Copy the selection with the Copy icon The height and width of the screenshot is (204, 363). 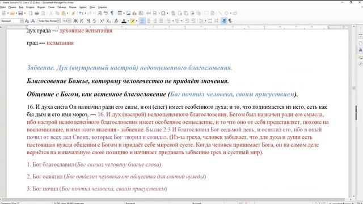tap(57, 13)
